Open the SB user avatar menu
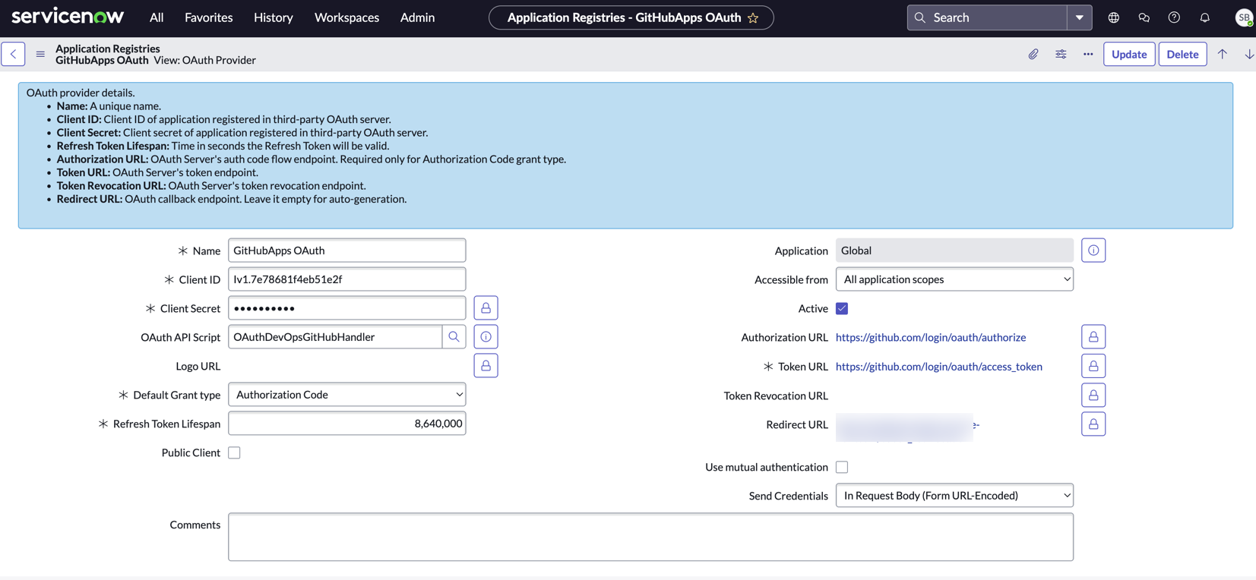 pyautogui.click(x=1244, y=17)
